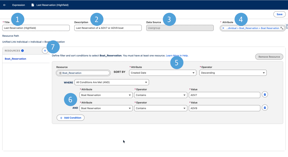Delete the ADV7 condition row

pos(264,95)
